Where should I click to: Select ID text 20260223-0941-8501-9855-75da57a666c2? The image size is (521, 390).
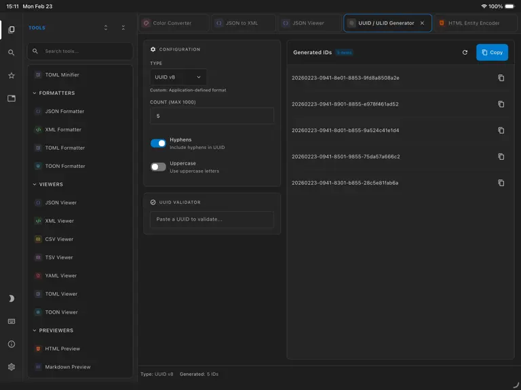pos(346,156)
